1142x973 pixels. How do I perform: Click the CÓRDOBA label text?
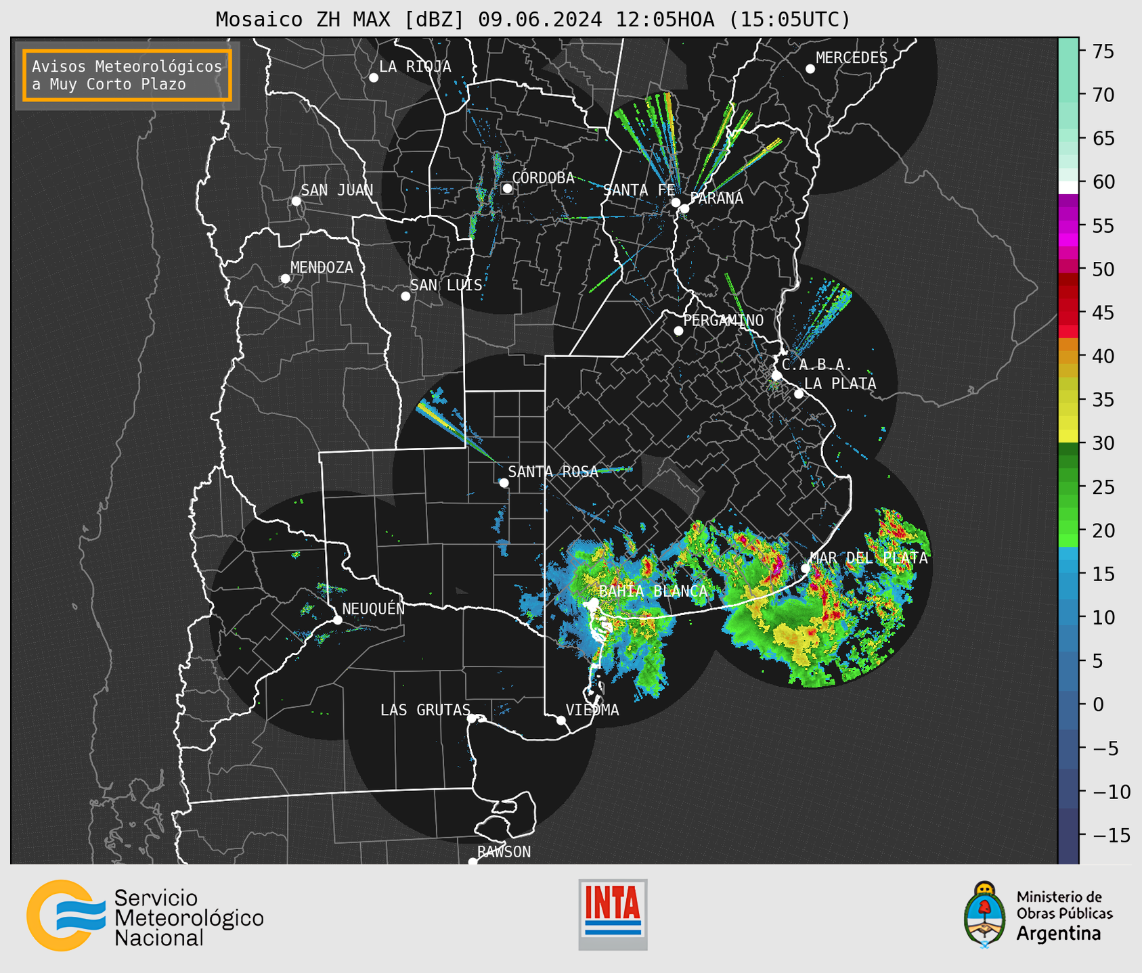click(x=543, y=178)
